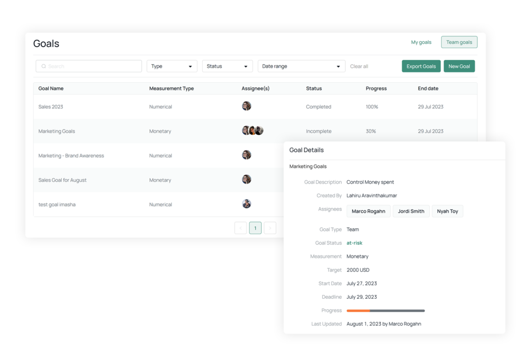
Task: Go to the previous page arrow
Action: tap(241, 228)
